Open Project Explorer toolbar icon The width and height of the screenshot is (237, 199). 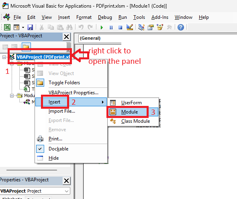(x=141, y=27)
